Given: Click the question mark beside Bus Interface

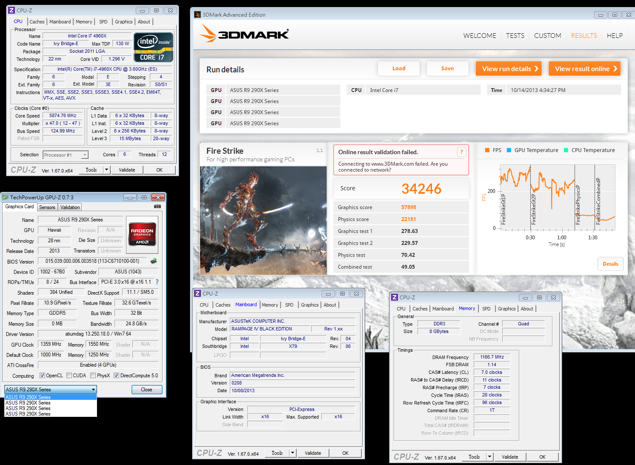Looking at the screenshot, I should pos(156,281).
